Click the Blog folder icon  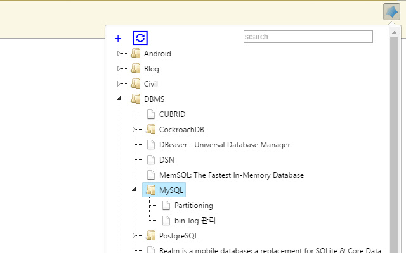point(136,69)
